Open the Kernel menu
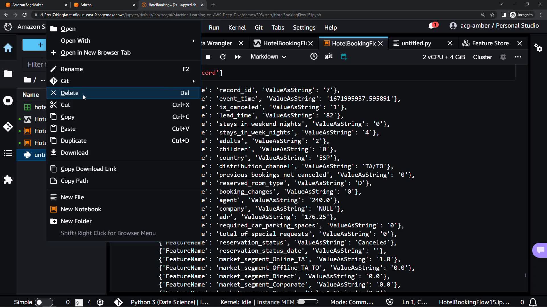The width and height of the screenshot is (547, 307). (237, 28)
